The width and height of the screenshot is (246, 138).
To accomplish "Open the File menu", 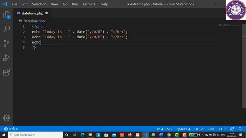I will [x=15, y=4].
